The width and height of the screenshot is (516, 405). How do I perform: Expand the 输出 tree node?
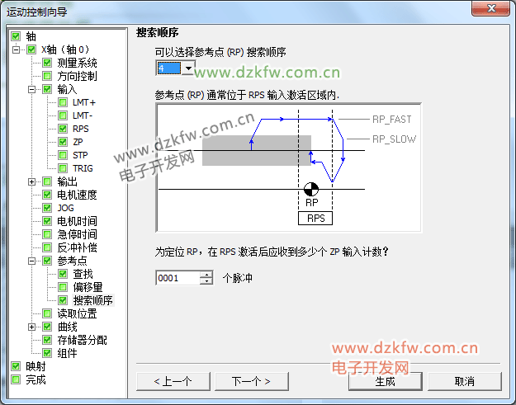(32, 181)
